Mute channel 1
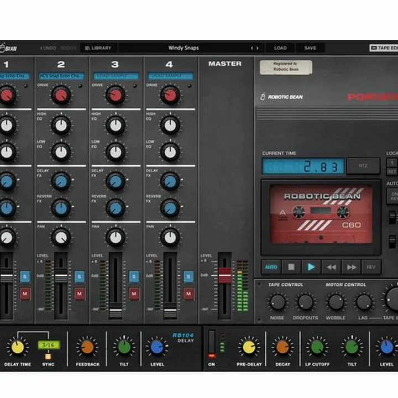This screenshot has height=398, width=398. point(25,294)
